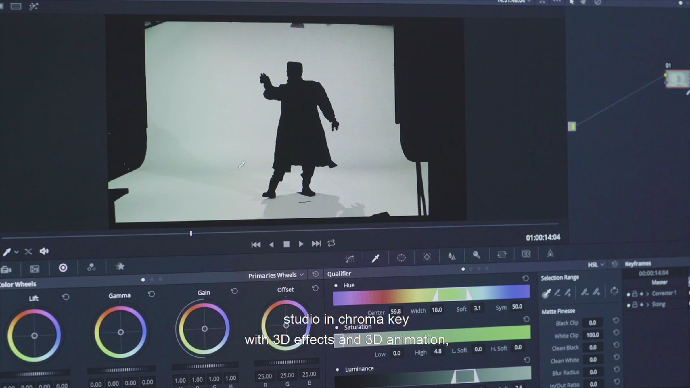This screenshot has width=690, height=388.
Task: Expand the Corrector 1 keyframe track
Action: pos(648,294)
